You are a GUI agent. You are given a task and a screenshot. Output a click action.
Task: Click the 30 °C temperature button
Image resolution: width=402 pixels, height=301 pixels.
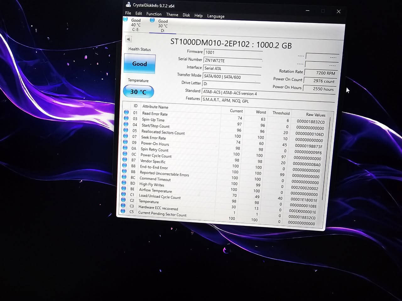tap(138, 92)
